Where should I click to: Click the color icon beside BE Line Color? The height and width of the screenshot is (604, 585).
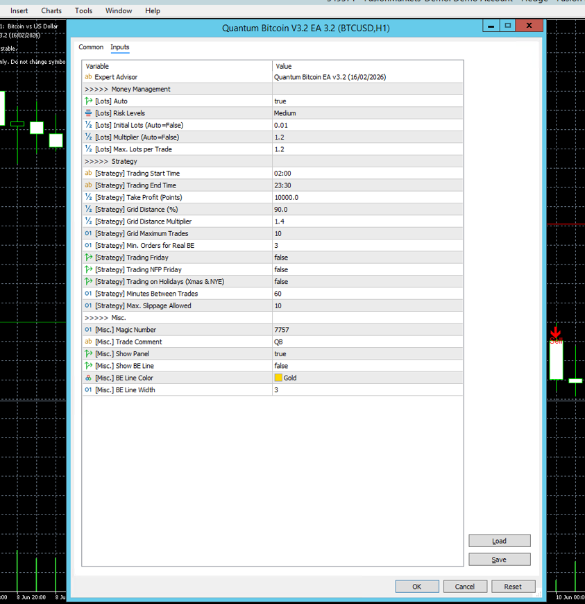[x=88, y=378]
